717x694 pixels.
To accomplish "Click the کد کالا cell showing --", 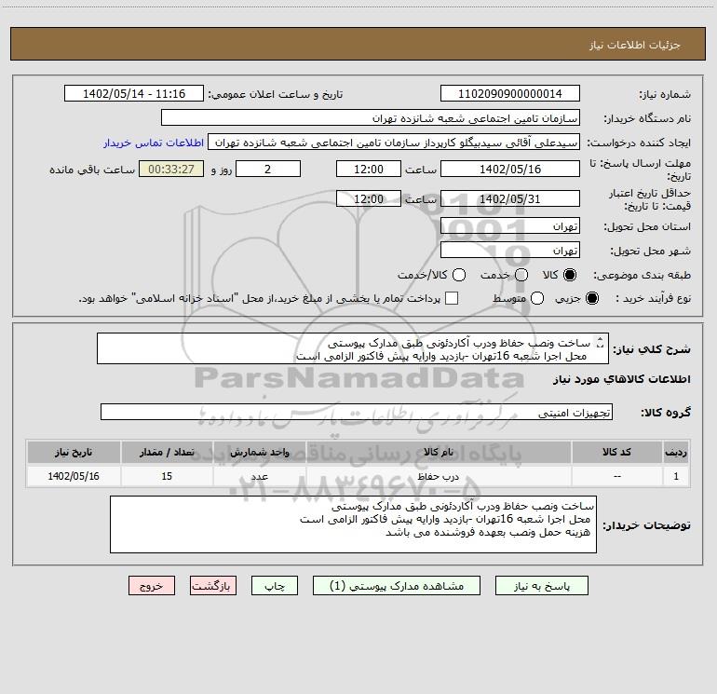I will [616, 476].
